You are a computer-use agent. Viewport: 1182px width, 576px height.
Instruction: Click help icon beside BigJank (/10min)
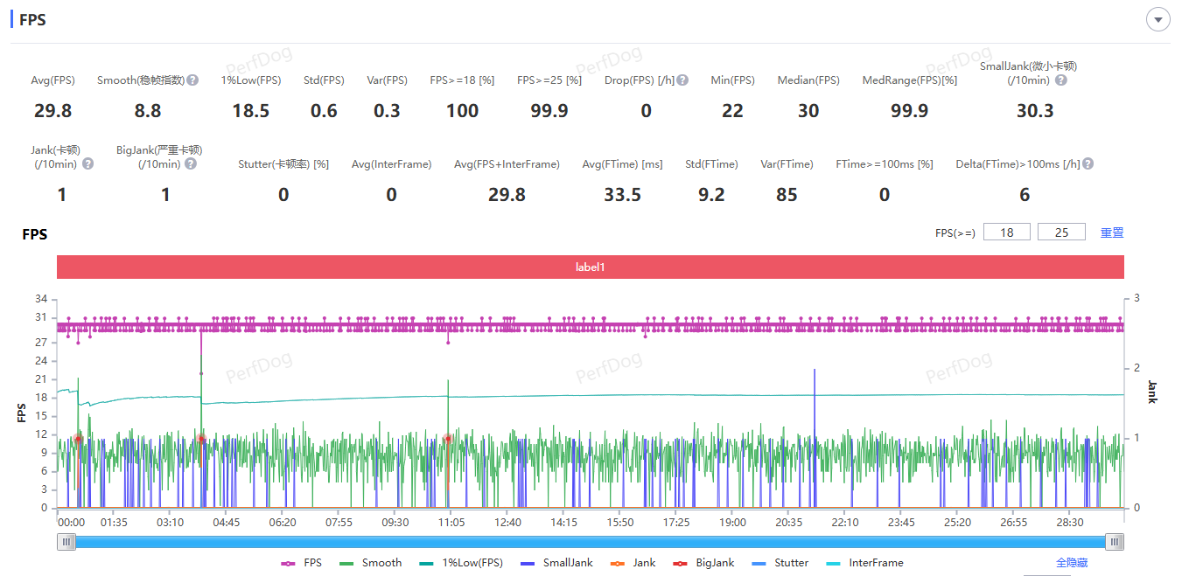click(191, 164)
